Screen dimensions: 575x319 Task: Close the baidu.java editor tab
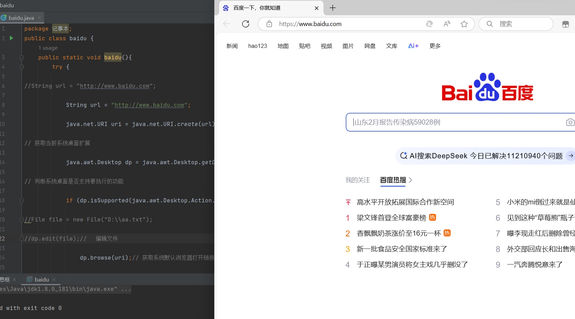[39, 18]
